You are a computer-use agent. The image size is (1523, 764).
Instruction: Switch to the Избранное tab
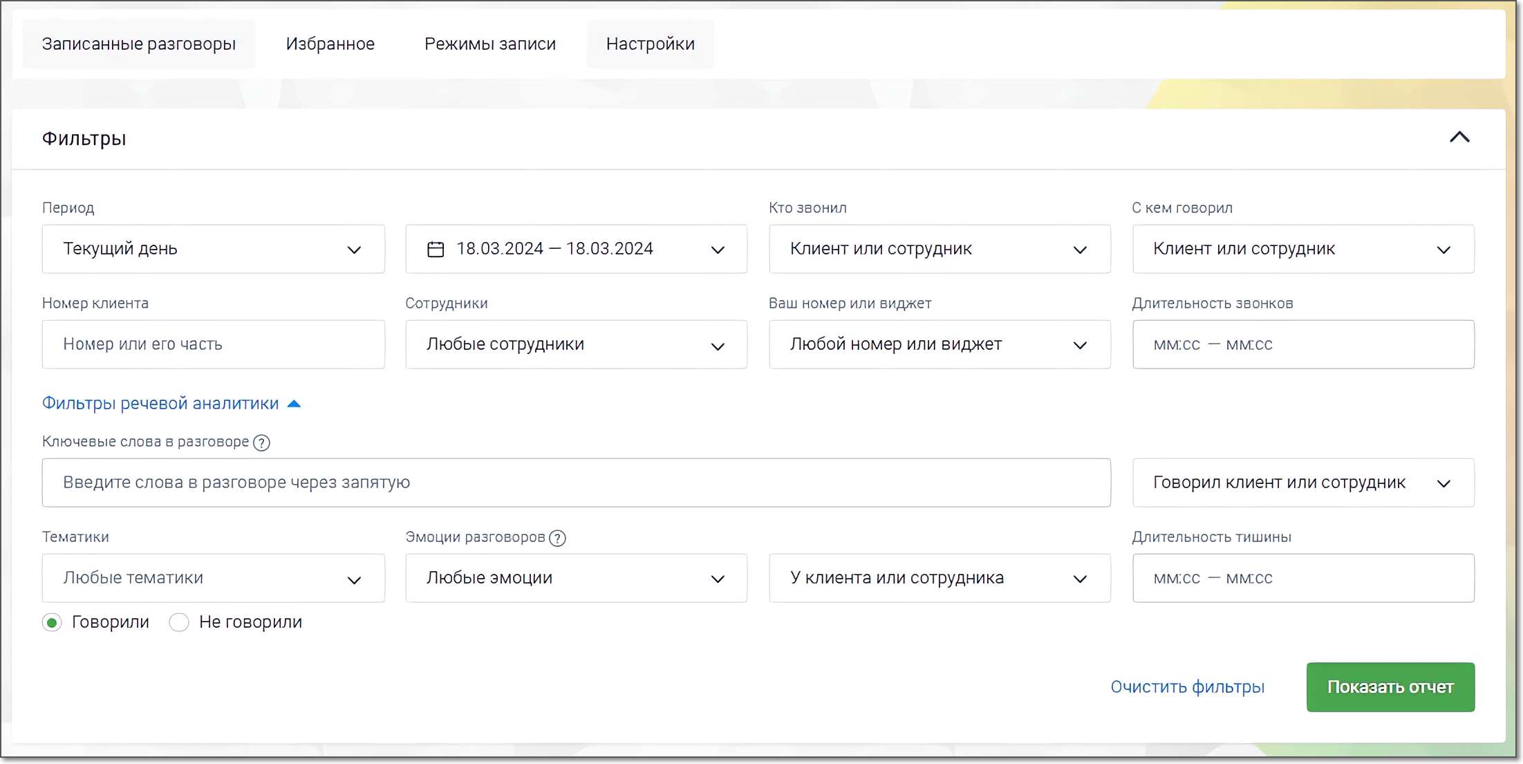pyautogui.click(x=330, y=44)
